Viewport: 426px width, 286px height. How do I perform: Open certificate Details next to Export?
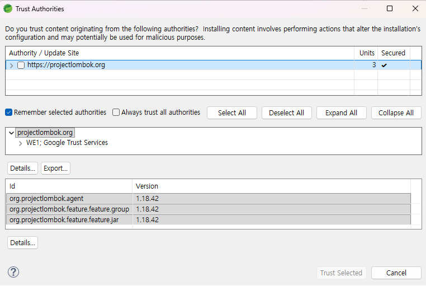click(x=22, y=168)
